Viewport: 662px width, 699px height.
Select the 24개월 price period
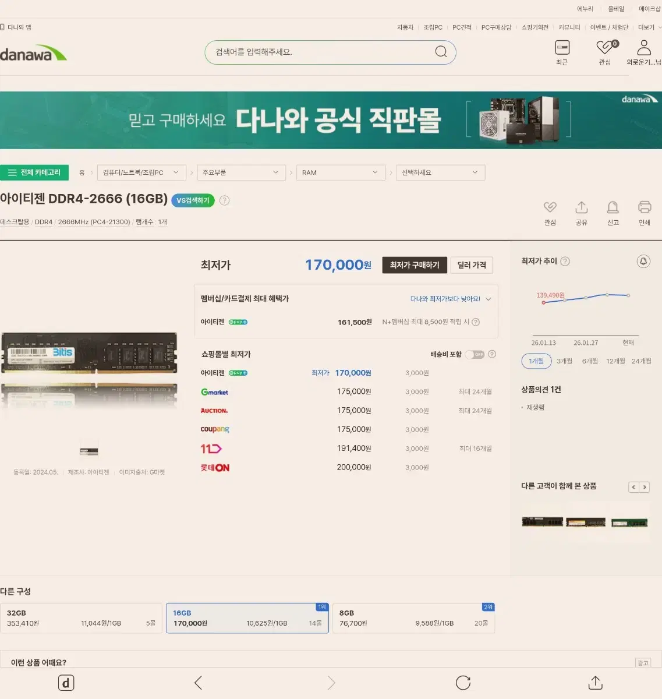pos(641,361)
